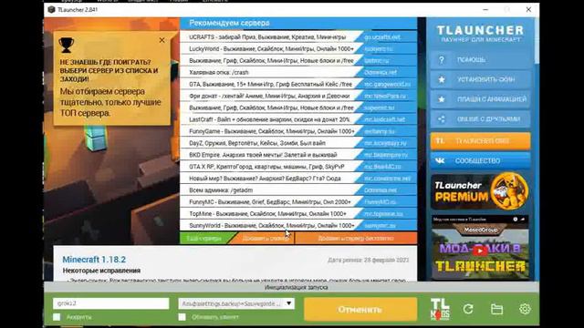This screenshot has width=584, height=328.
Task: Click the refresh versions icon
Action: click(x=468, y=309)
